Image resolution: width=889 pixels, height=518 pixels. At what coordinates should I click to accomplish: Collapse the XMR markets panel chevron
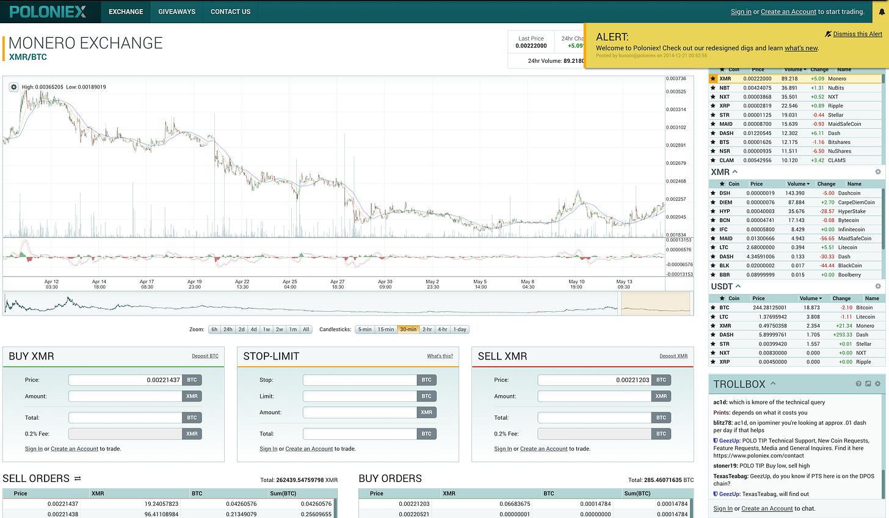(x=735, y=171)
